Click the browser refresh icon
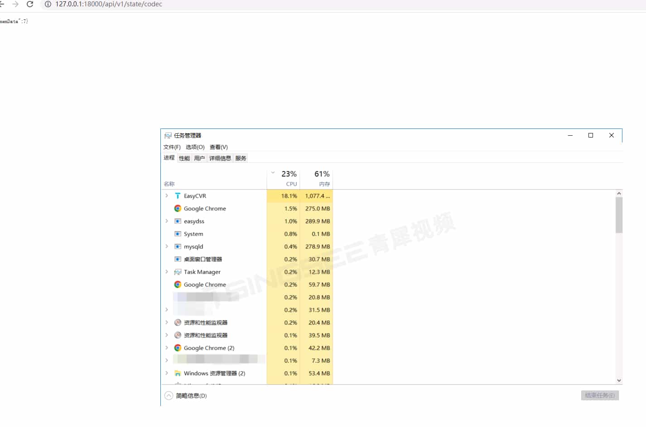The height and width of the screenshot is (427, 646). pyautogui.click(x=30, y=4)
